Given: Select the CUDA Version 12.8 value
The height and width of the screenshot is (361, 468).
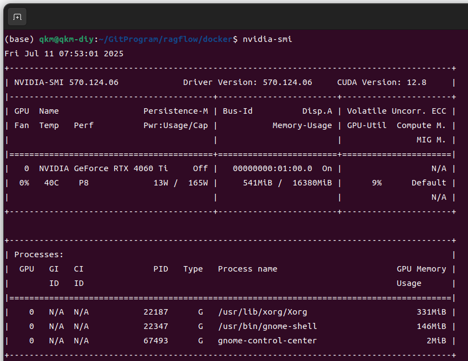Looking at the screenshot, I should point(416,82).
